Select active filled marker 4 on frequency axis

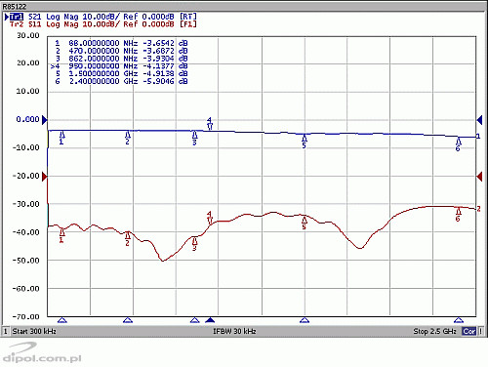tap(210, 320)
